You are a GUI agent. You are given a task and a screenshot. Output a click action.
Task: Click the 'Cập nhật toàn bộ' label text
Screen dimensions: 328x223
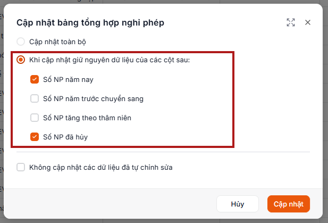click(x=57, y=42)
